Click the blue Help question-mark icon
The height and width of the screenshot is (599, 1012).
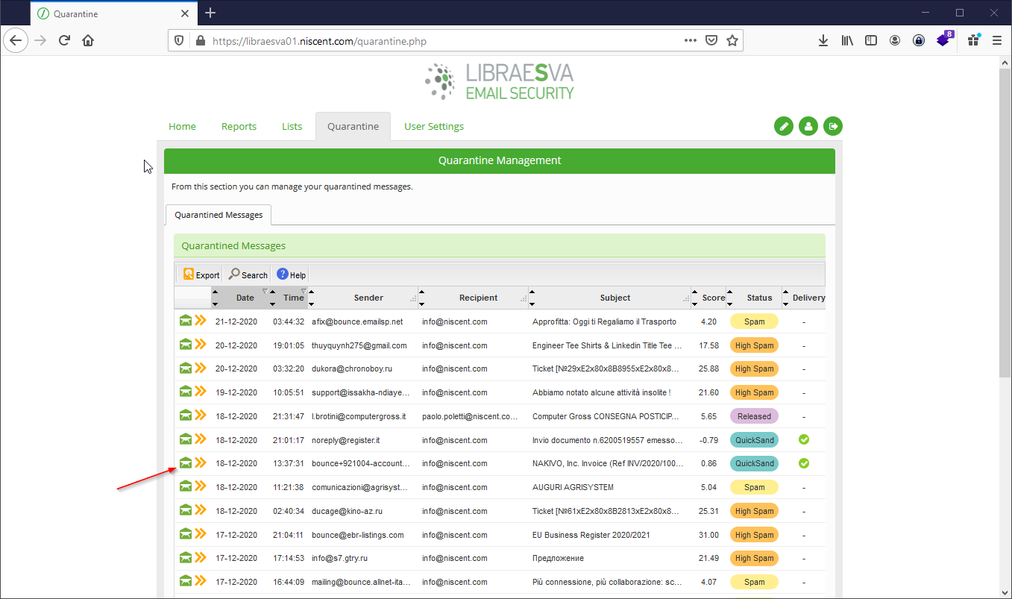[283, 275]
